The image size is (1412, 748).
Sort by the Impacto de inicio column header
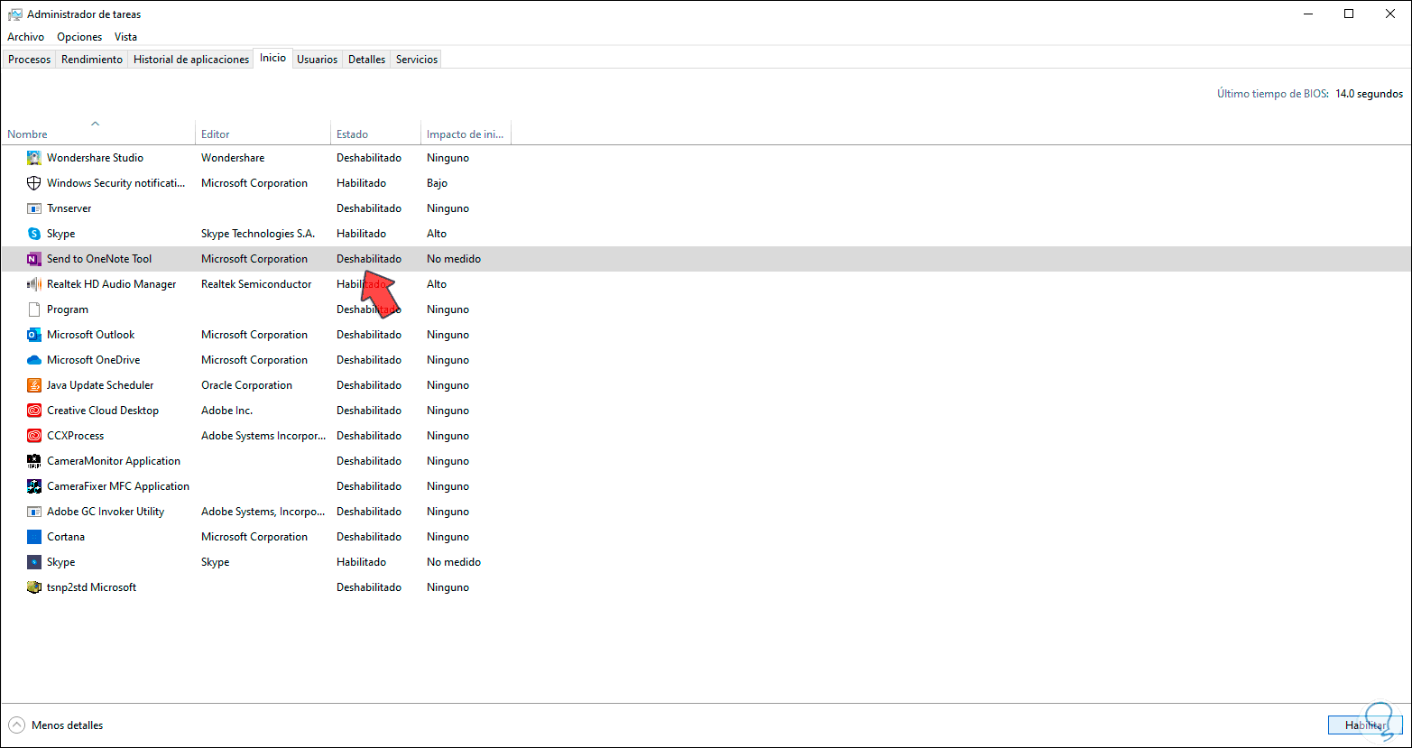(x=466, y=134)
